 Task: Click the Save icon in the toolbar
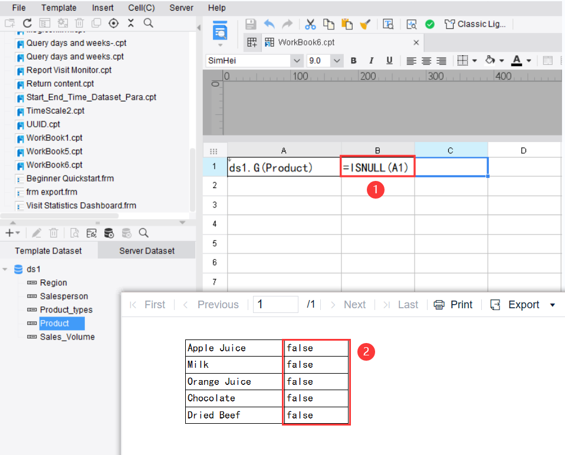(x=251, y=24)
